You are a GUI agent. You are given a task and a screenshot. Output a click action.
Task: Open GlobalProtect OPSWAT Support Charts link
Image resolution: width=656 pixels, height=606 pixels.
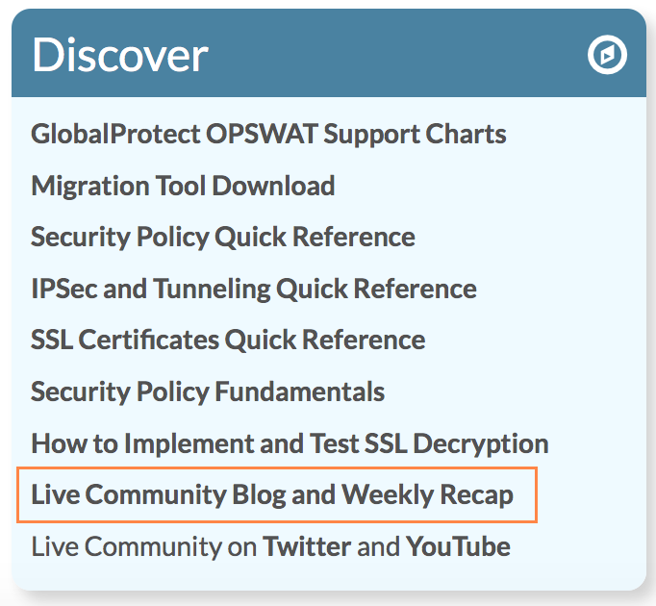tap(268, 135)
